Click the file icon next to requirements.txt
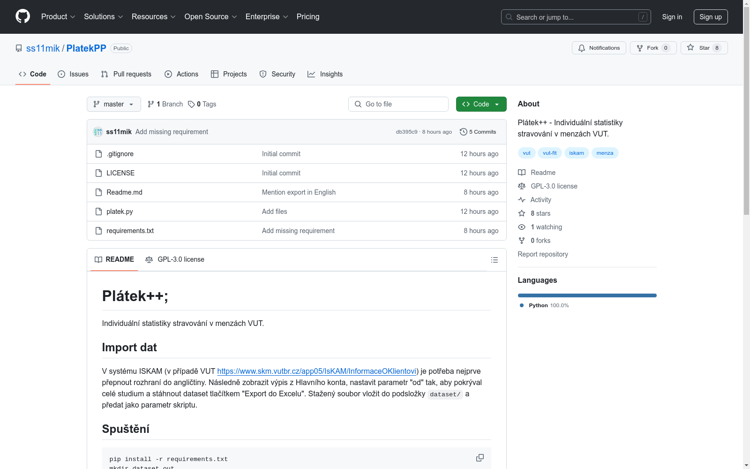Image resolution: width=750 pixels, height=469 pixels. (98, 231)
